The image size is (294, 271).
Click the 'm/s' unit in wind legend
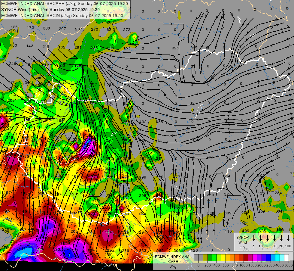click(242, 247)
